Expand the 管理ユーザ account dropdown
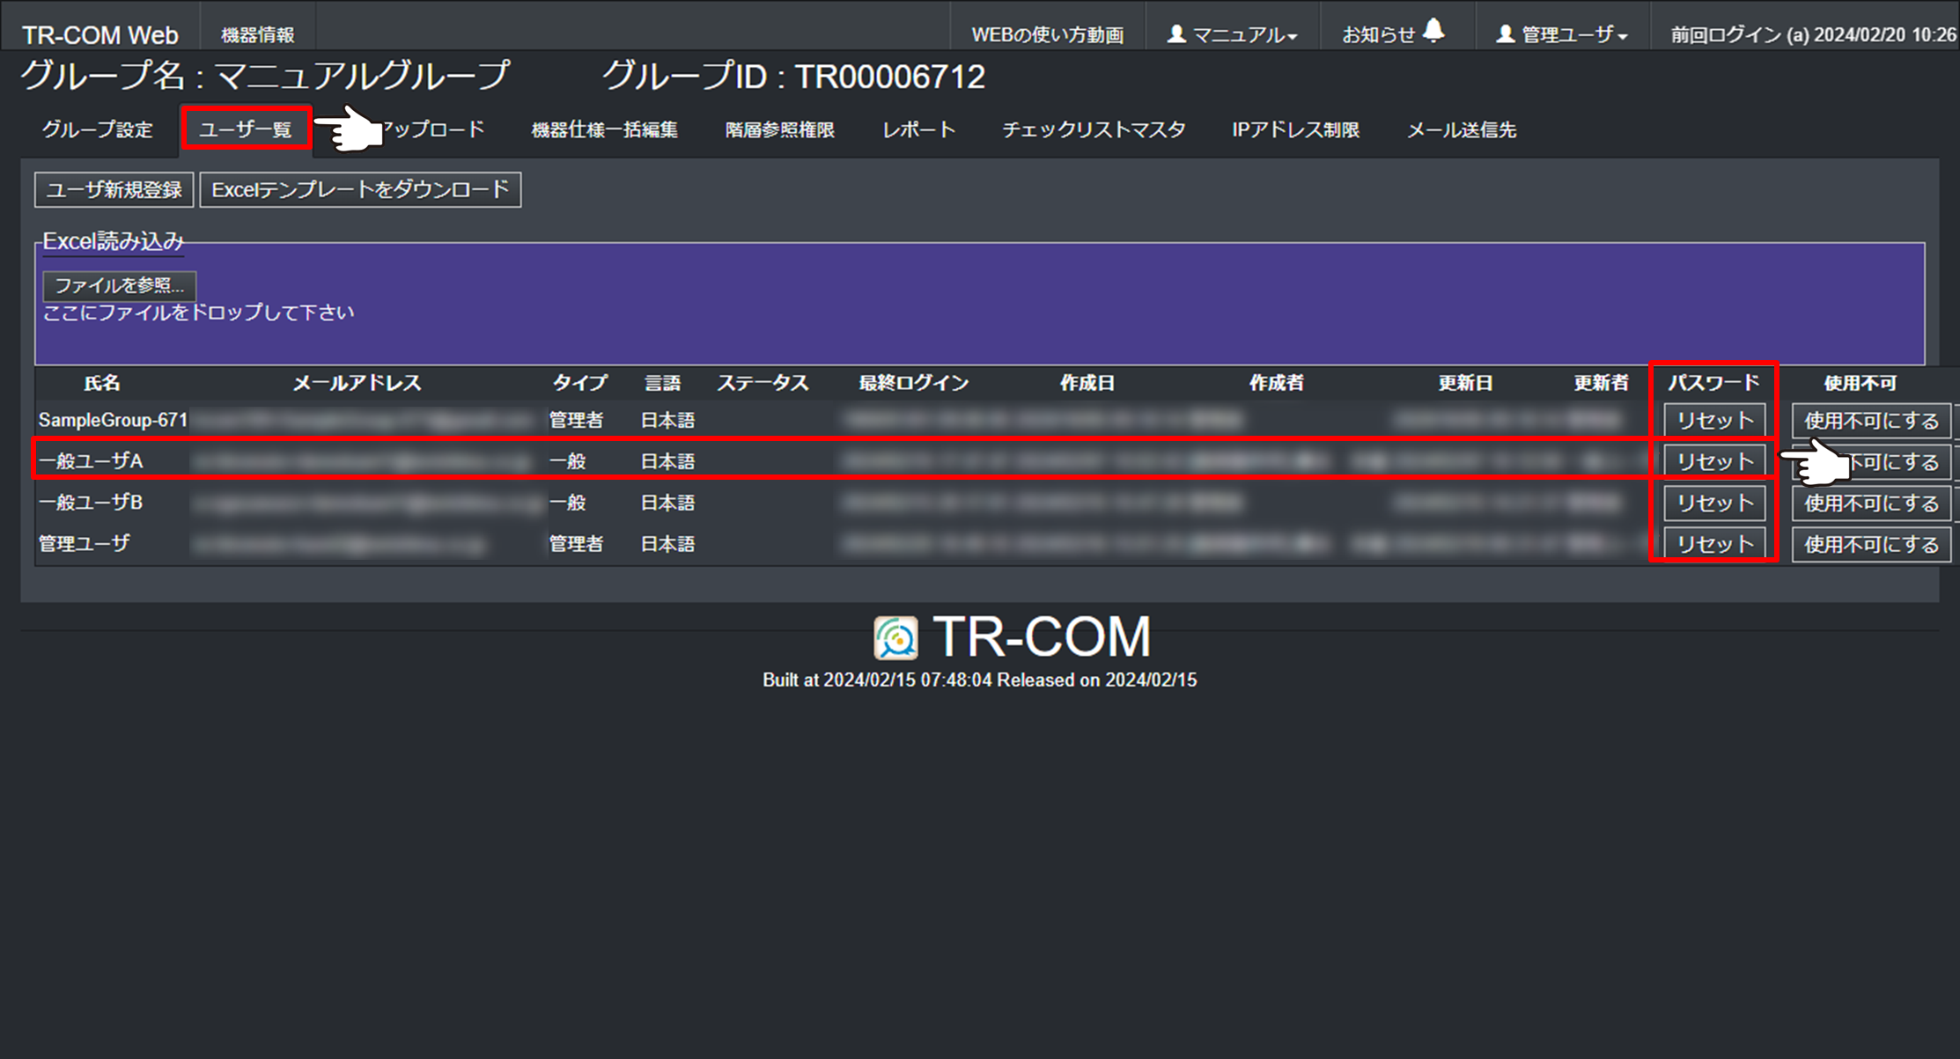This screenshot has width=1960, height=1059. coord(1562,34)
